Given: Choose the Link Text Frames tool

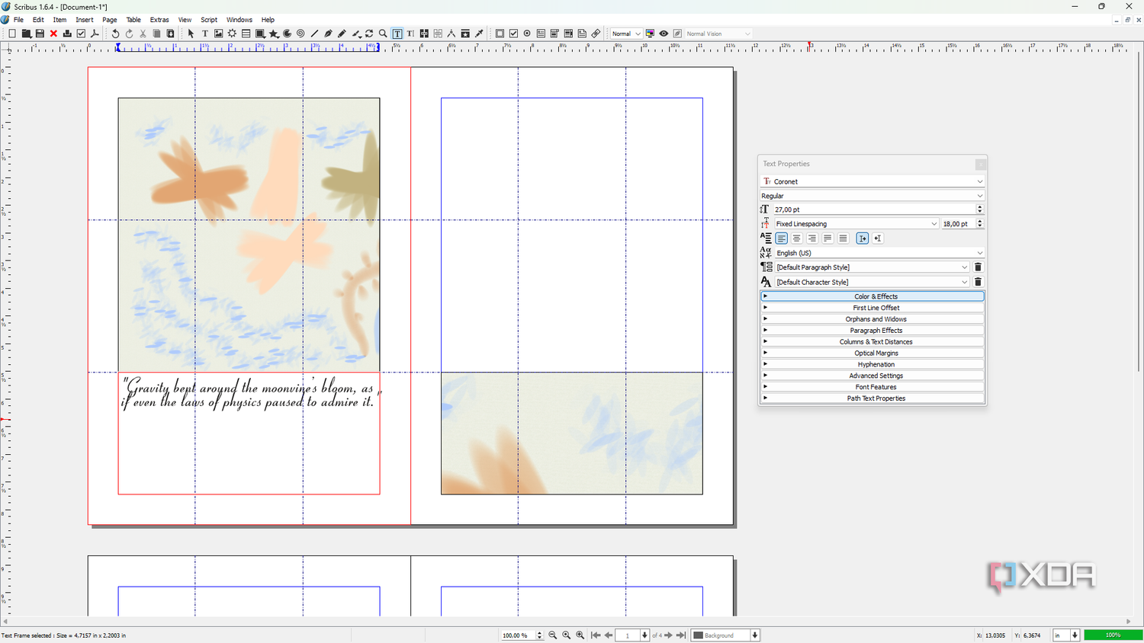Looking at the screenshot, I should [x=424, y=34].
